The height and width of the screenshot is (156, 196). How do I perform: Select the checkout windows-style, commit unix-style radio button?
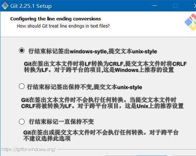[22, 50]
